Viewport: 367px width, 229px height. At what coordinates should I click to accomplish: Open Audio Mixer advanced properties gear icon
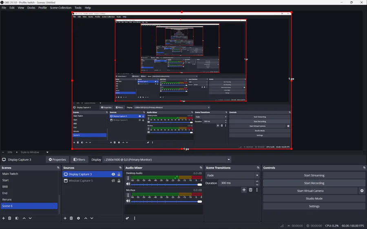[x=127, y=218]
